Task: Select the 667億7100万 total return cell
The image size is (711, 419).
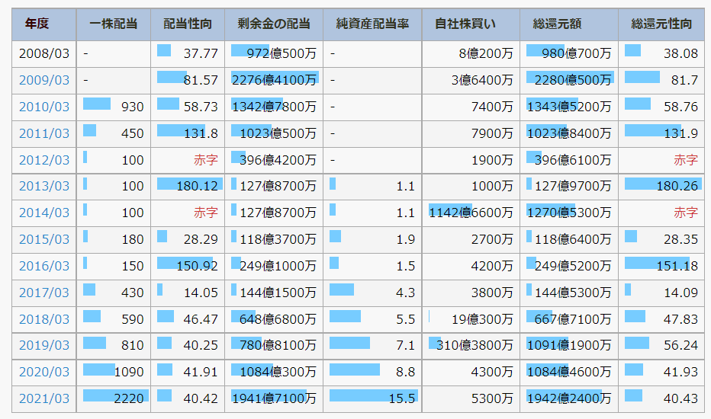Action: click(x=569, y=320)
